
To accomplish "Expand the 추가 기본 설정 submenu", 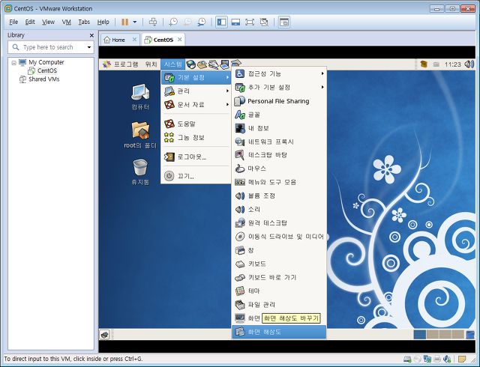I will 279,88.
